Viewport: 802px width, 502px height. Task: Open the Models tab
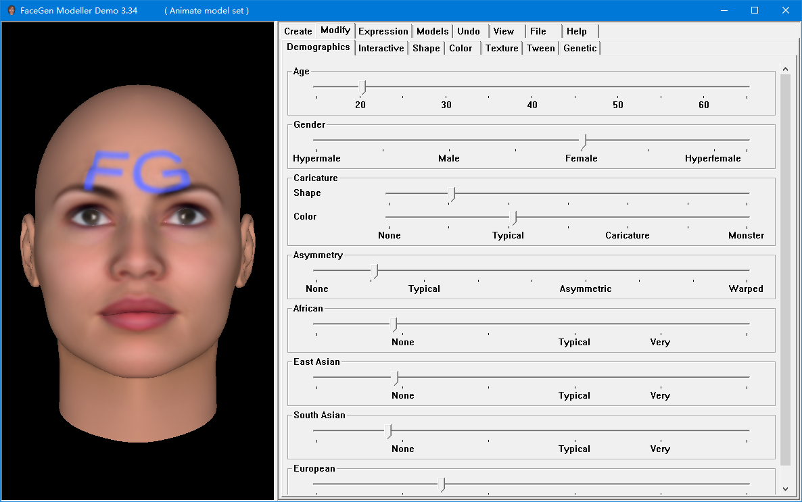432,31
